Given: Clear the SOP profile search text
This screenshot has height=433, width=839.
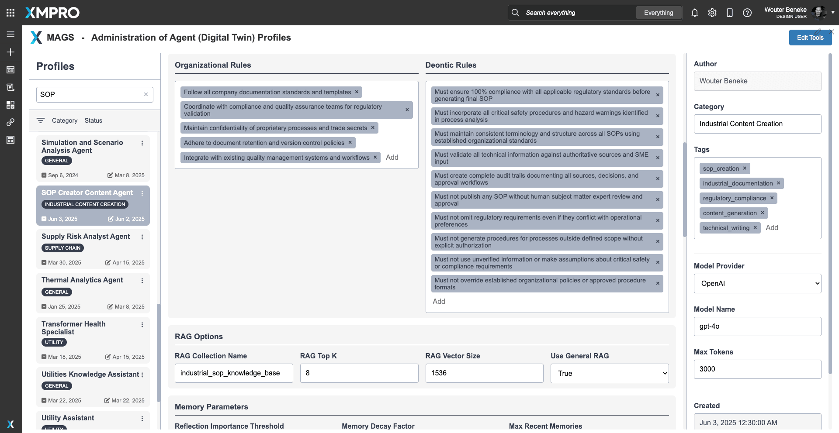Looking at the screenshot, I should click(x=146, y=94).
